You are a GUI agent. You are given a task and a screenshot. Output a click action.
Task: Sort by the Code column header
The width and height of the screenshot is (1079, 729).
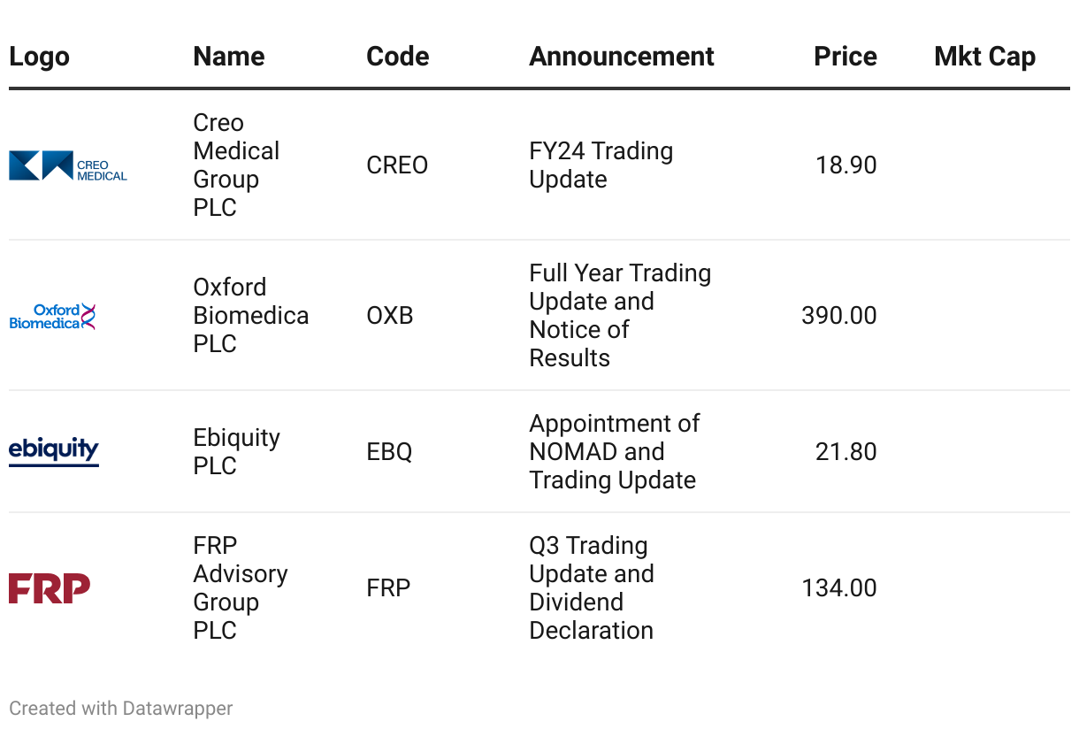click(397, 57)
